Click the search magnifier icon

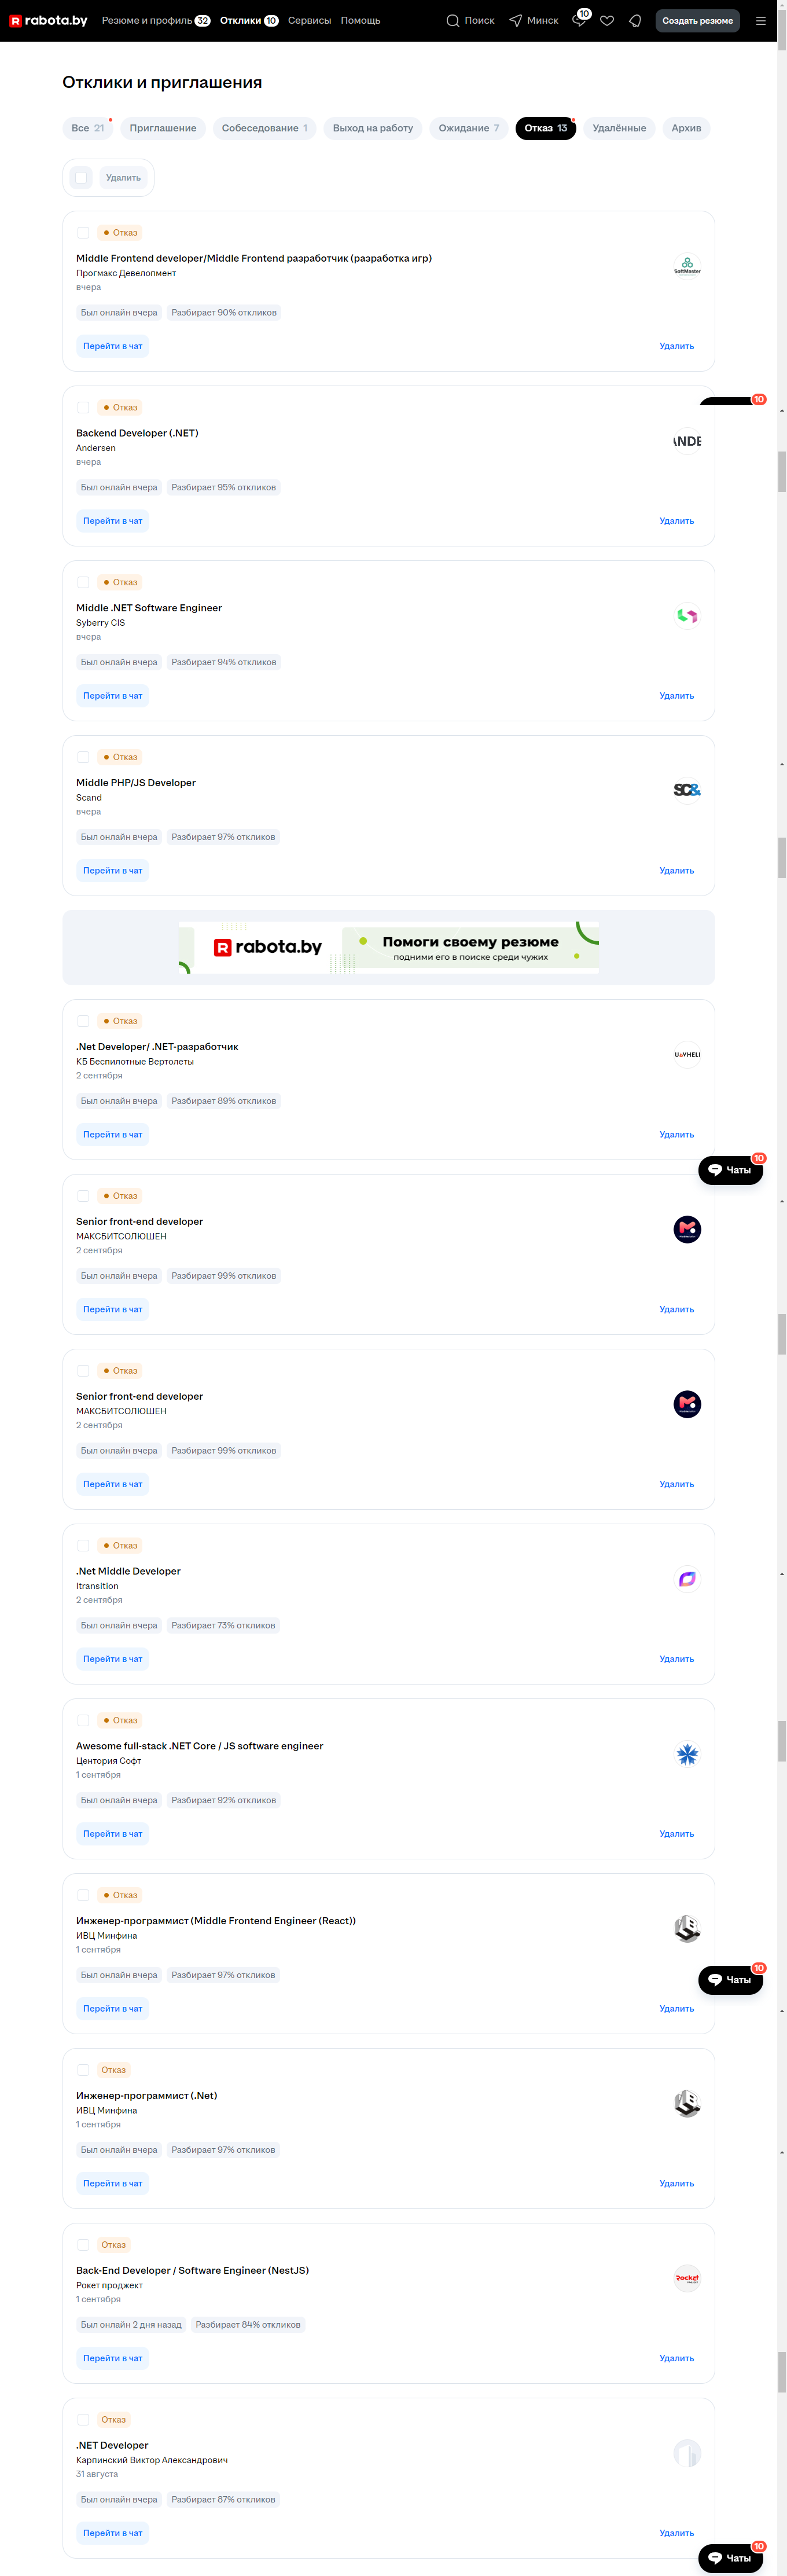453,20
